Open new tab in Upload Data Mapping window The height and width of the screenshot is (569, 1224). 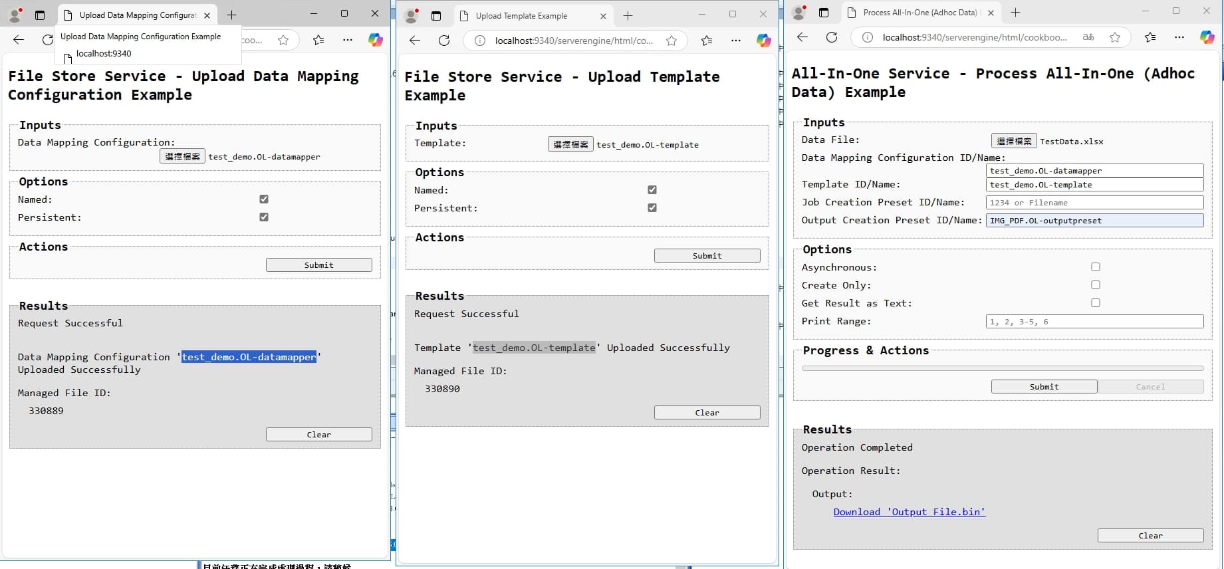click(x=231, y=15)
